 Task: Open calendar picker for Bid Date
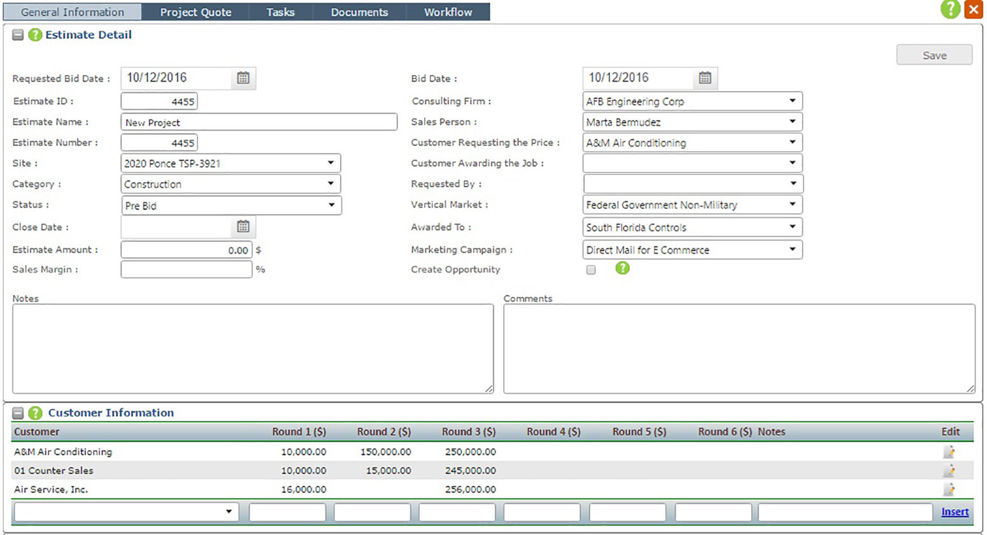click(705, 78)
